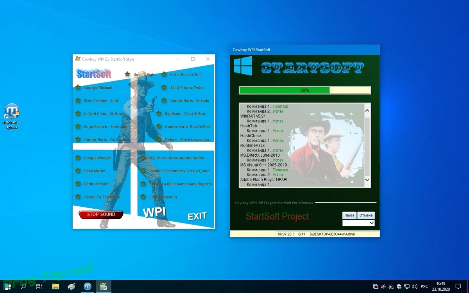
Task: Click the HashTab log entry
Action: 249,126
